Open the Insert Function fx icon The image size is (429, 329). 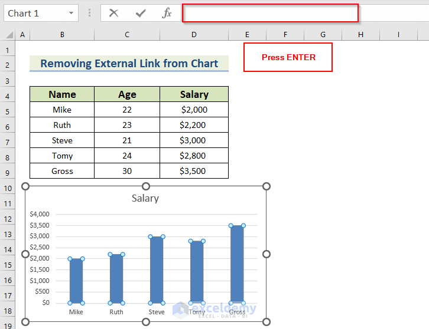(167, 13)
